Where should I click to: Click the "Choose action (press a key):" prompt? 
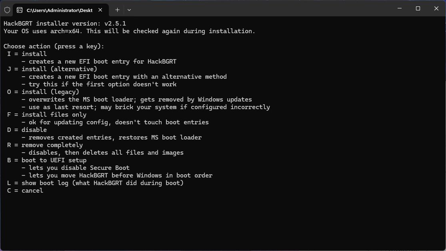coord(54,46)
